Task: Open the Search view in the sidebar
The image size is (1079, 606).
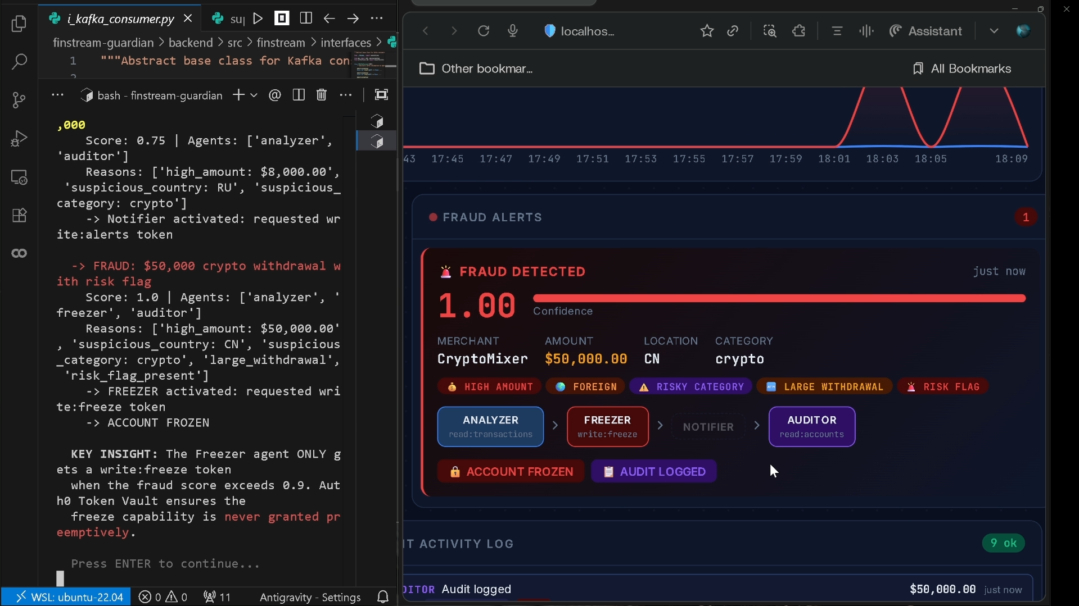Action: click(x=19, y=62)
